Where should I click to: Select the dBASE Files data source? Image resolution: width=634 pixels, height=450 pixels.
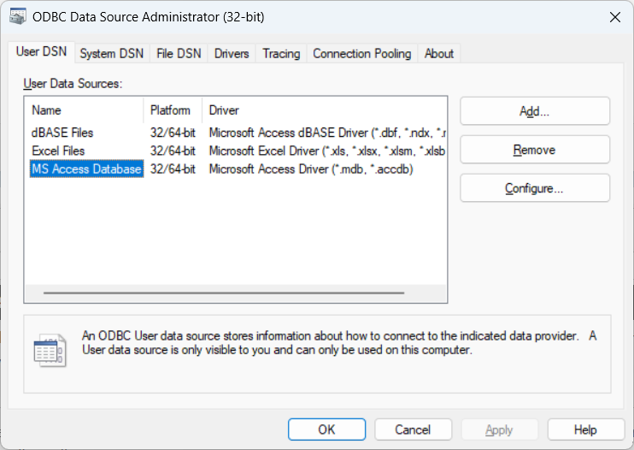coord(62,133)
